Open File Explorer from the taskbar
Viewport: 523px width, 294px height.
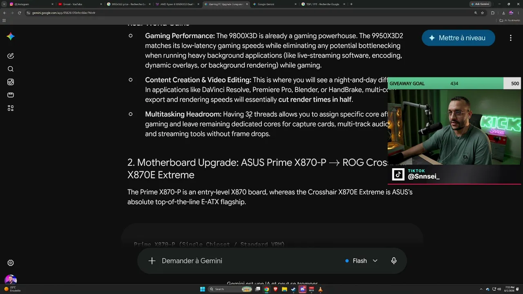[x=284, y=290]
